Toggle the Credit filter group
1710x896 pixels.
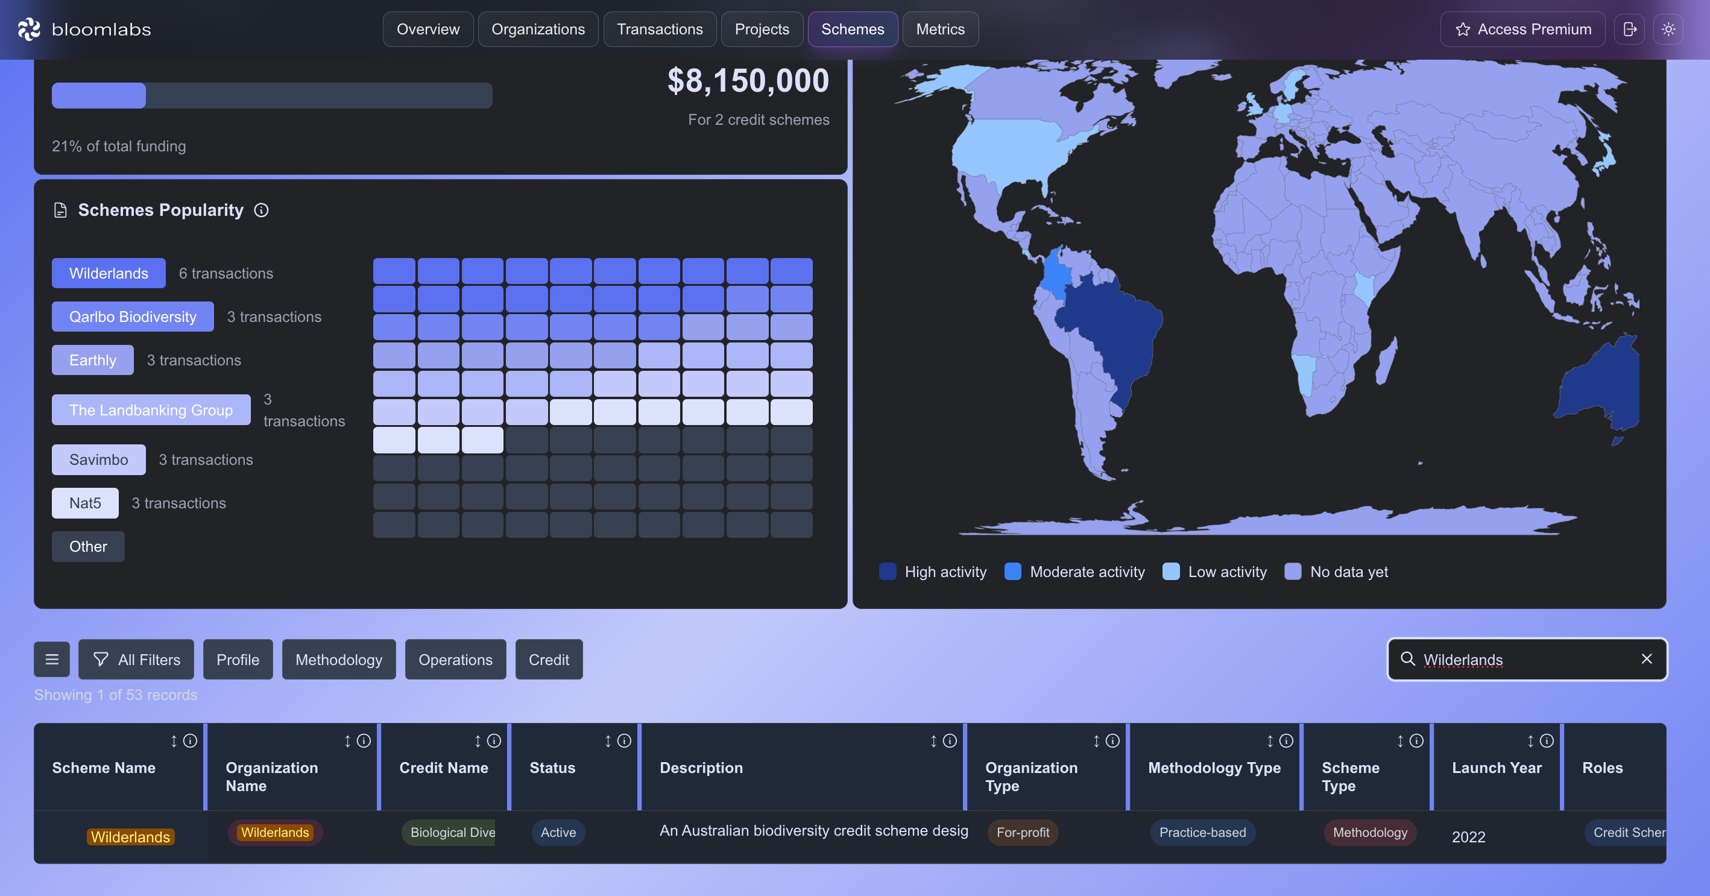[548, 659]
